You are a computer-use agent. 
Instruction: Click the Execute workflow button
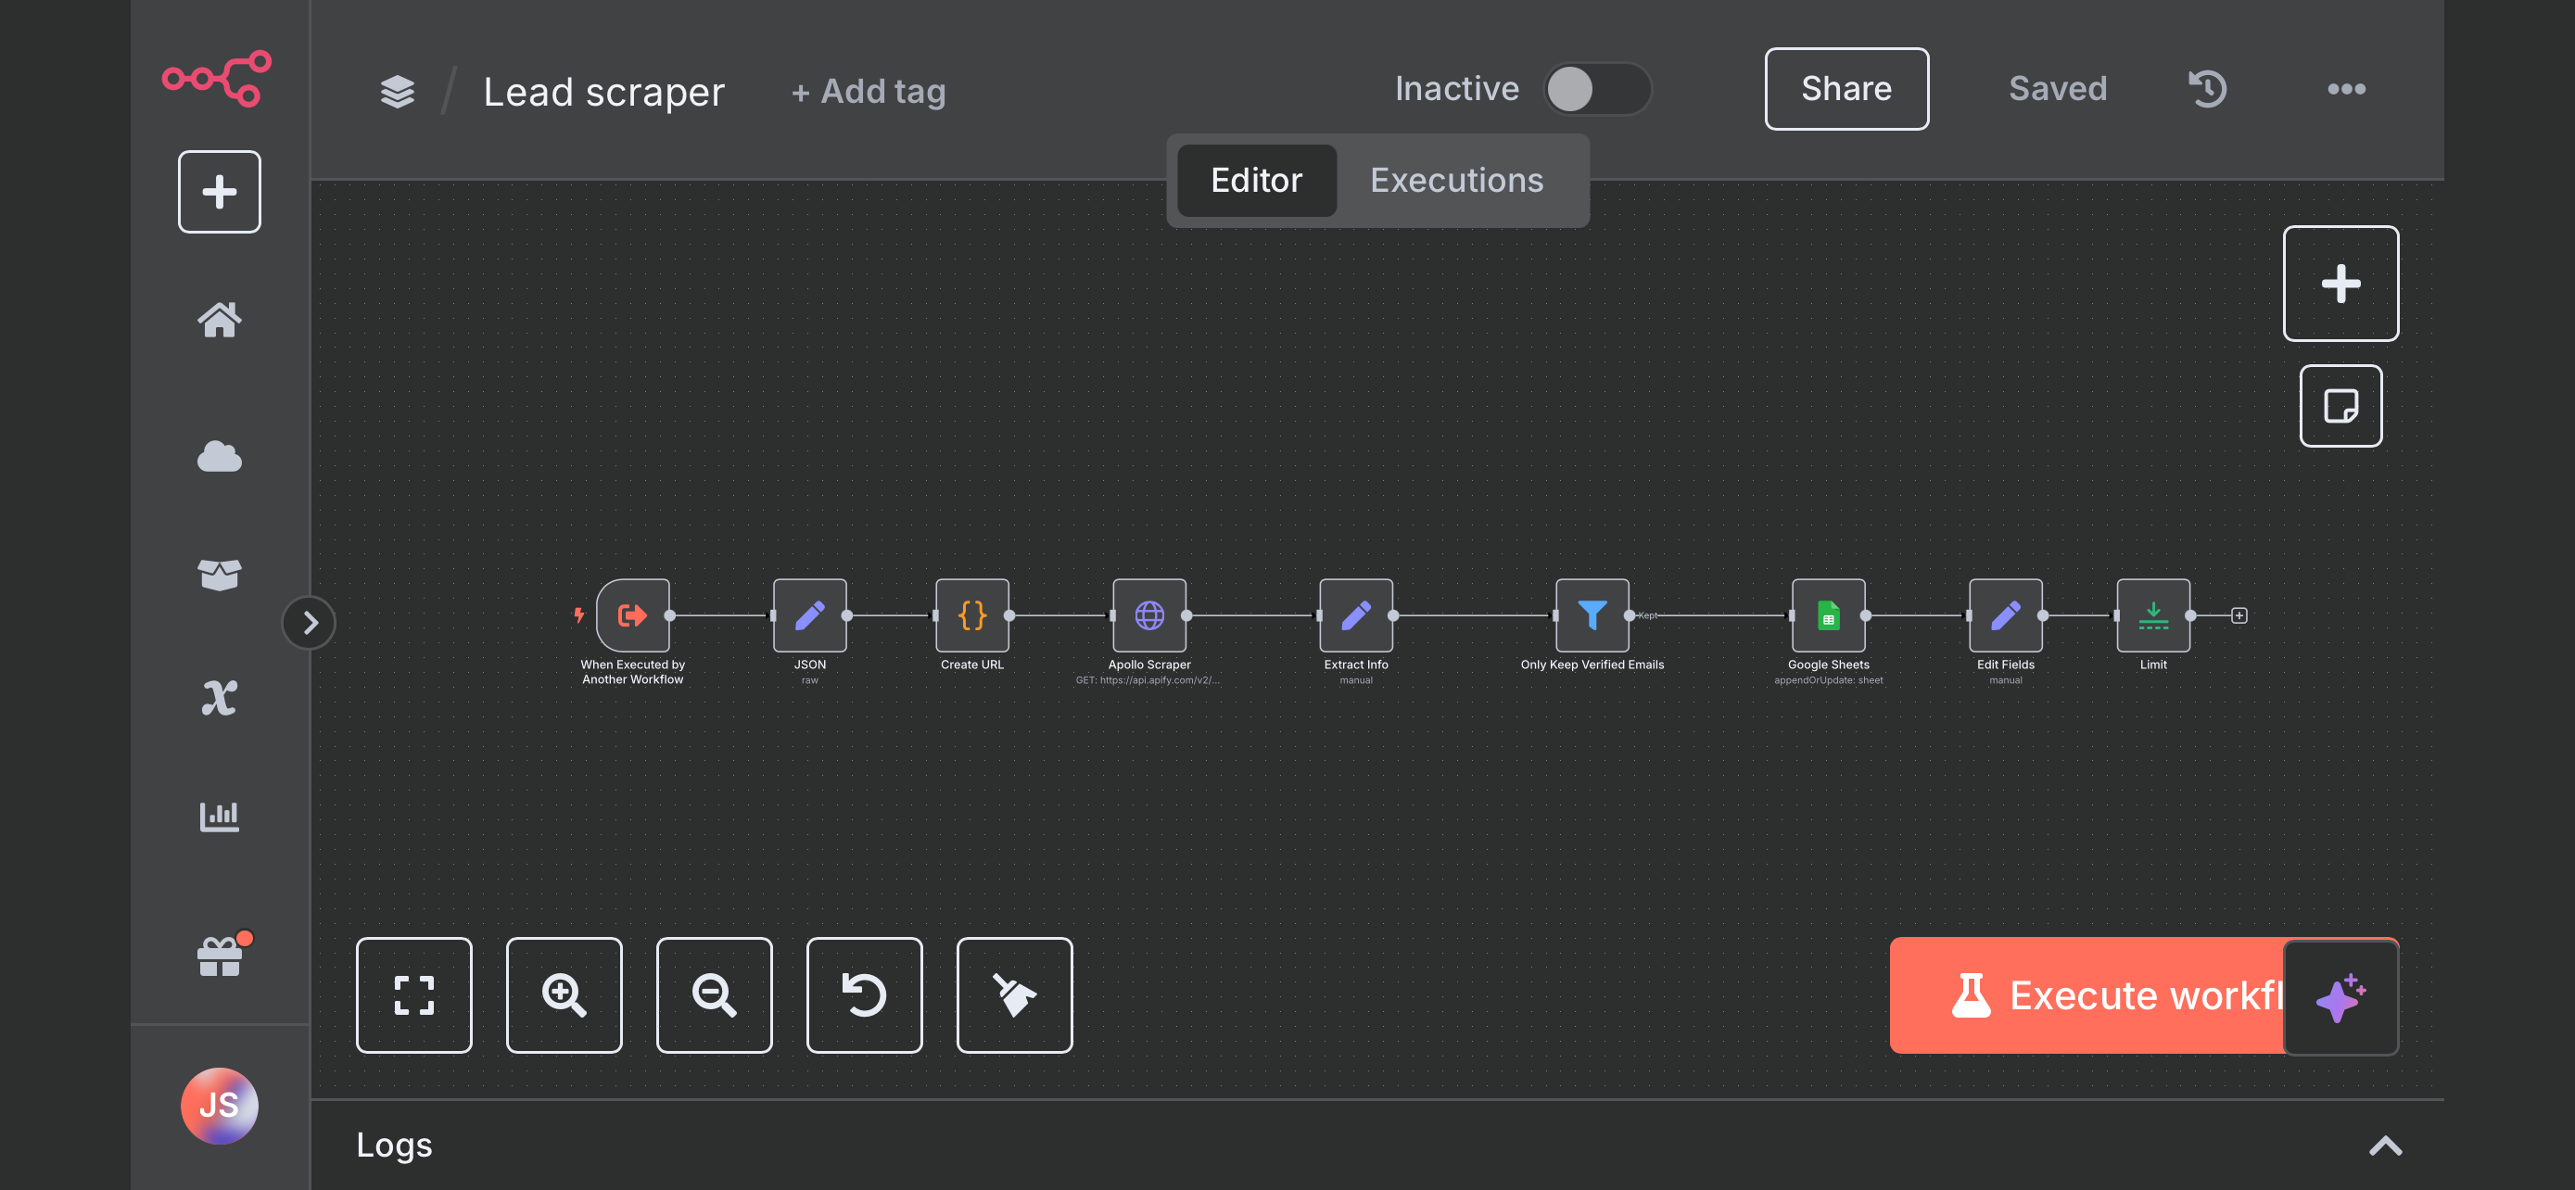2087,995
